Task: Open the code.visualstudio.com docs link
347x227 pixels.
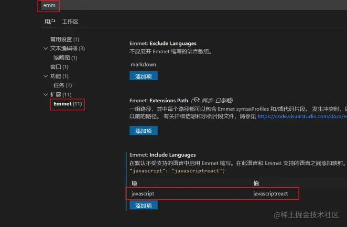Action: (302, 116)
